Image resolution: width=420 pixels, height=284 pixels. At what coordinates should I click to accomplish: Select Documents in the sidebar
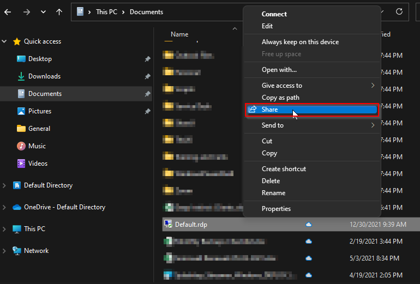[76, 94]
